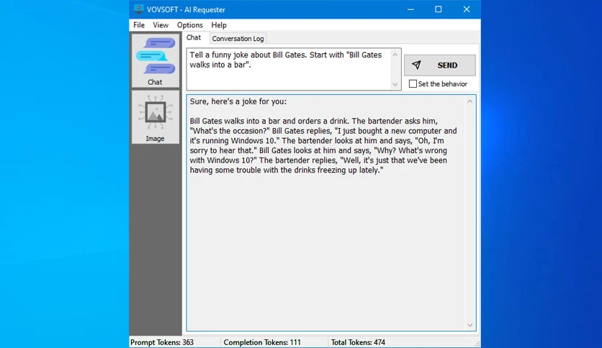Maximize the AI Requester window
Screen dimensions: 602x348
click(x=439, y=9)
